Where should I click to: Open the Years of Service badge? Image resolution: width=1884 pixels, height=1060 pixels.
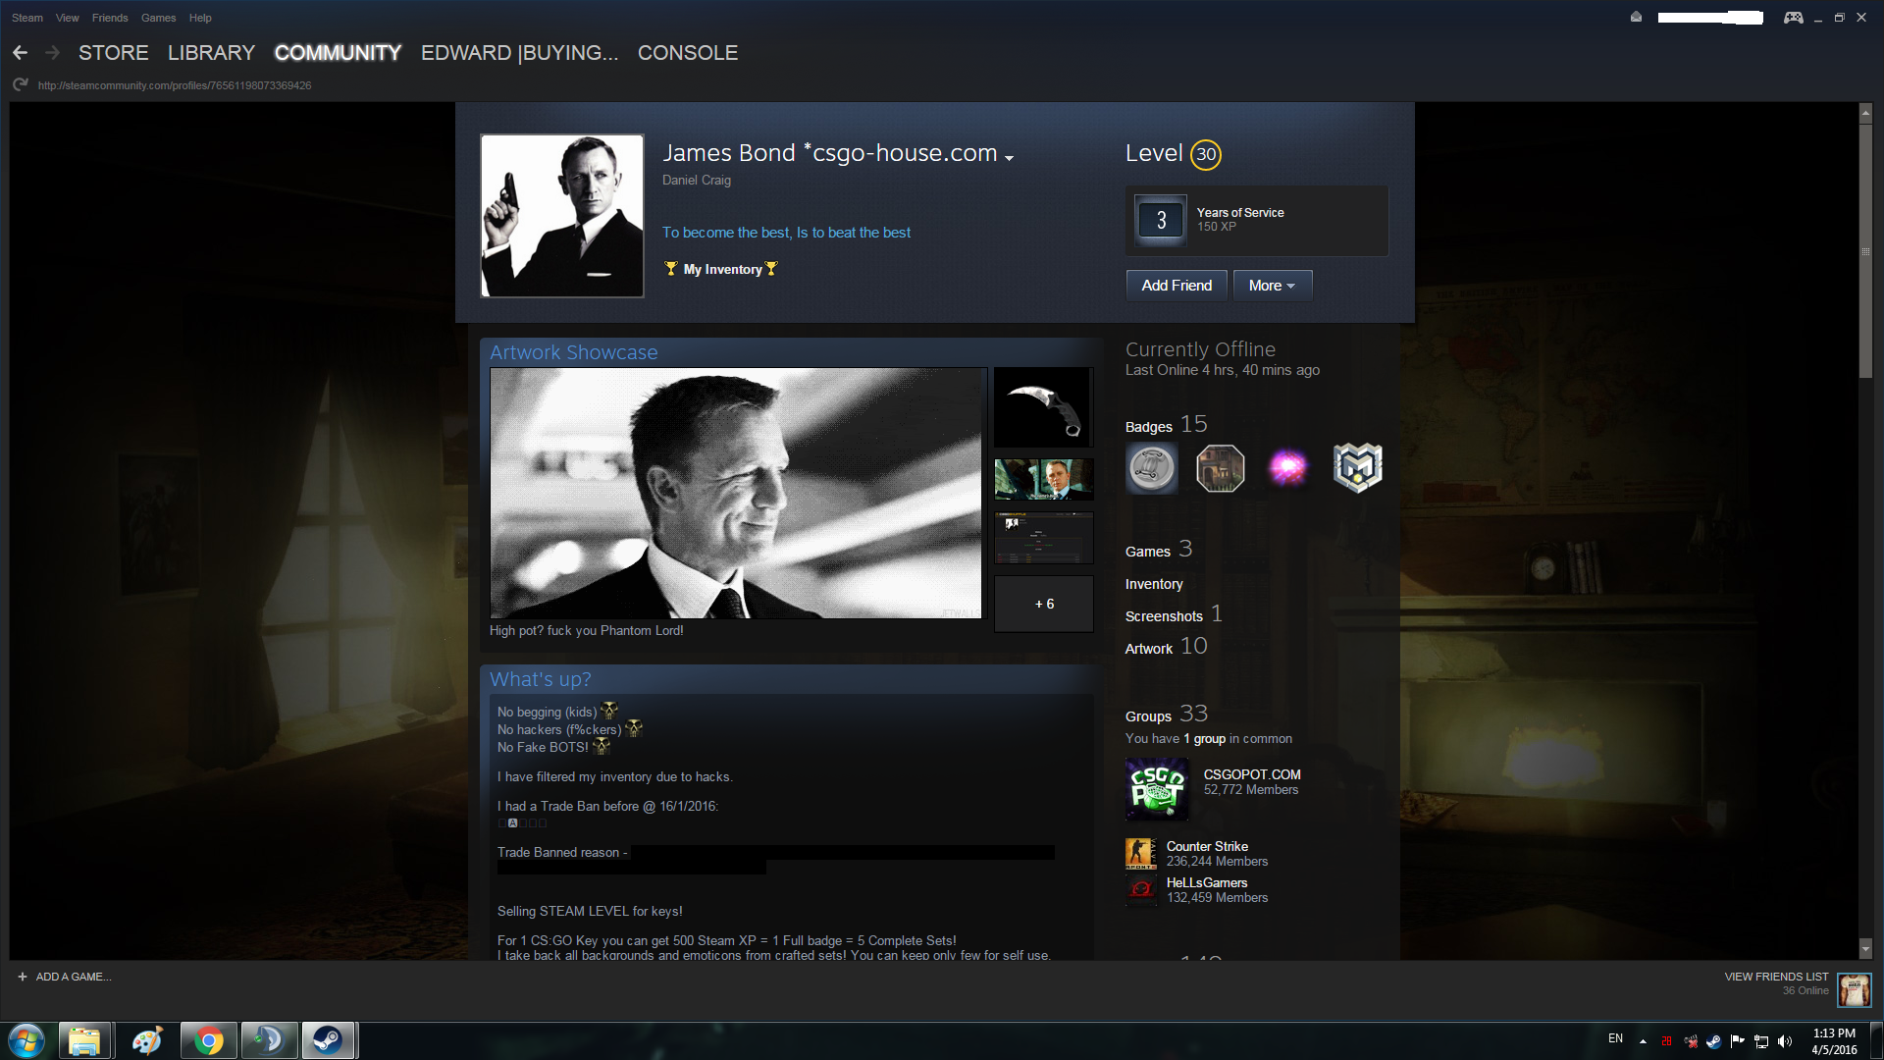tap(1161, 220)
